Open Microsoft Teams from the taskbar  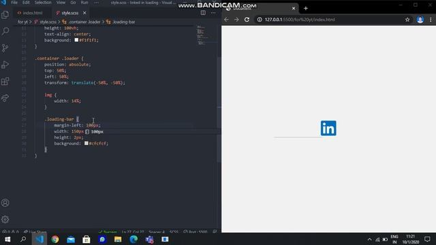[149, 239]
